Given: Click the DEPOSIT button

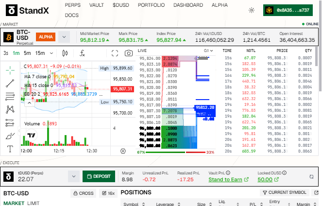Looking at the screenshot, I should coord(99,176).
